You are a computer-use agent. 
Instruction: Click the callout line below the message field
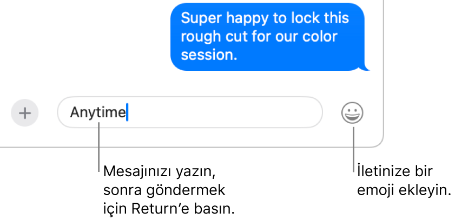click(99, 147)
